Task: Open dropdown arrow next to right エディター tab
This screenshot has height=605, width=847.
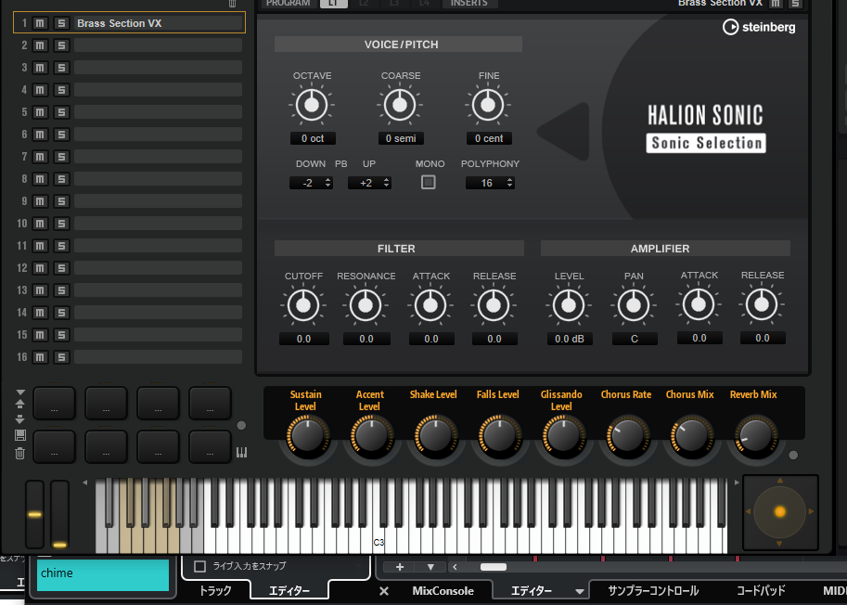Action: tap(579, 591)
